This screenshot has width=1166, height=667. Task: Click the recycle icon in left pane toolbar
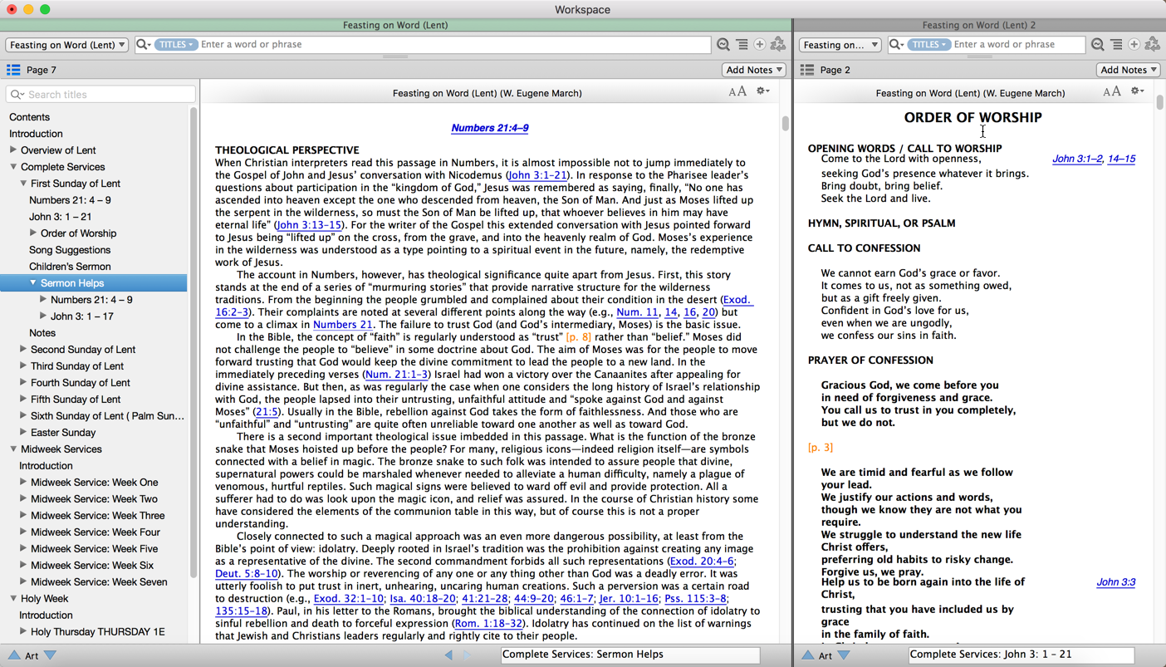click(x=778, y=45)
